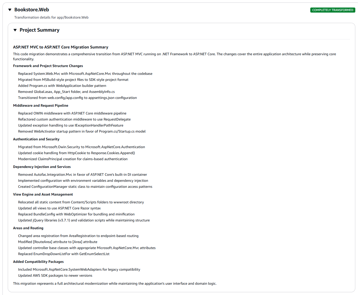The image size is (358, 295).
Task: Click the Middleware and Request Pipeline heading
Action: (x=40, y=105)
